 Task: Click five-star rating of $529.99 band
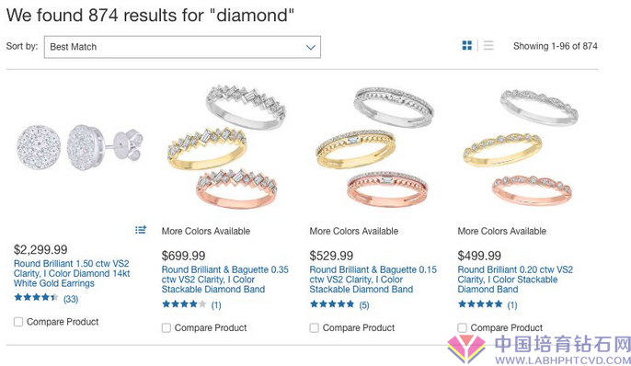tap(332, 304)
